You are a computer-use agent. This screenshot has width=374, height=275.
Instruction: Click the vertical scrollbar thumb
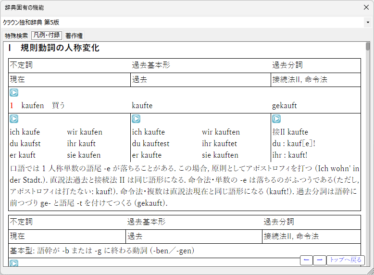pyautogui.click(x=368, y=46)
